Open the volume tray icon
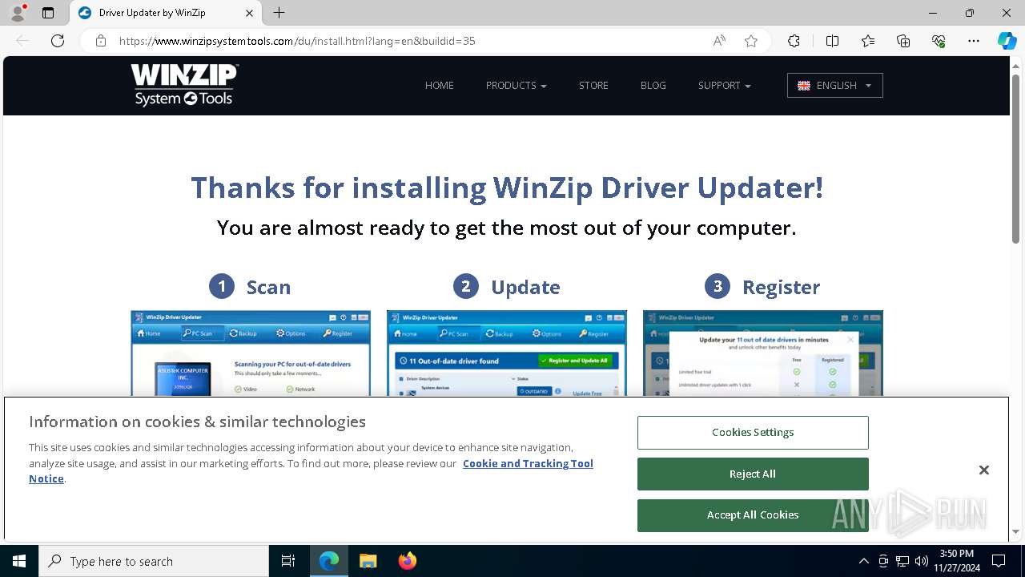Viewport: 1025px width, 577px height. pos(922,561)
